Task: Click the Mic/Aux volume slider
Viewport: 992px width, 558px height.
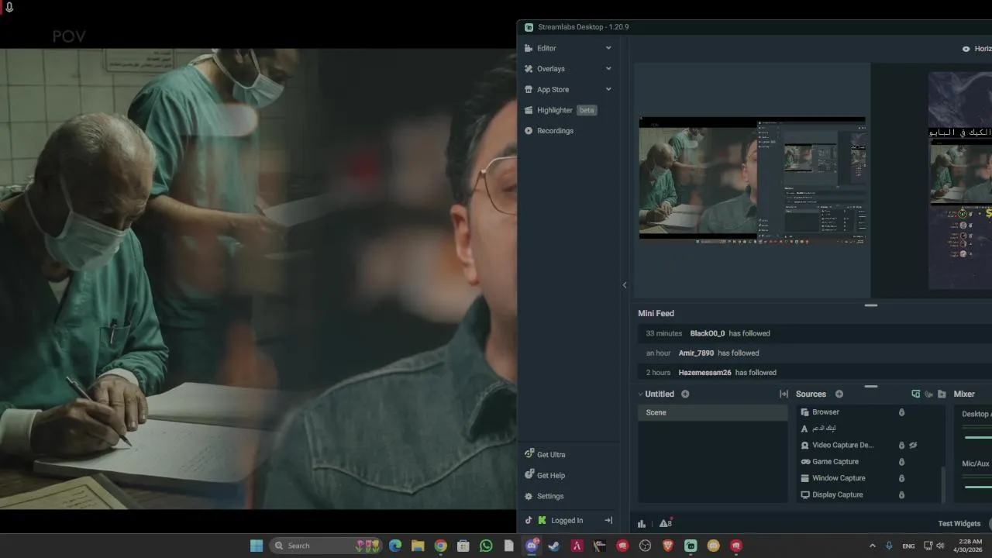Action: (x=978, y=486)
